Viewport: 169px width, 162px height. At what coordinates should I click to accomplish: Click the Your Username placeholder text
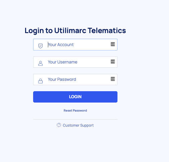(63, 62)
